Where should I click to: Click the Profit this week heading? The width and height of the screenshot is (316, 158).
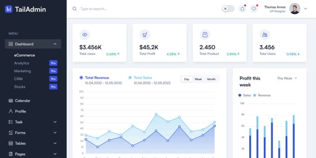(250, 81)
